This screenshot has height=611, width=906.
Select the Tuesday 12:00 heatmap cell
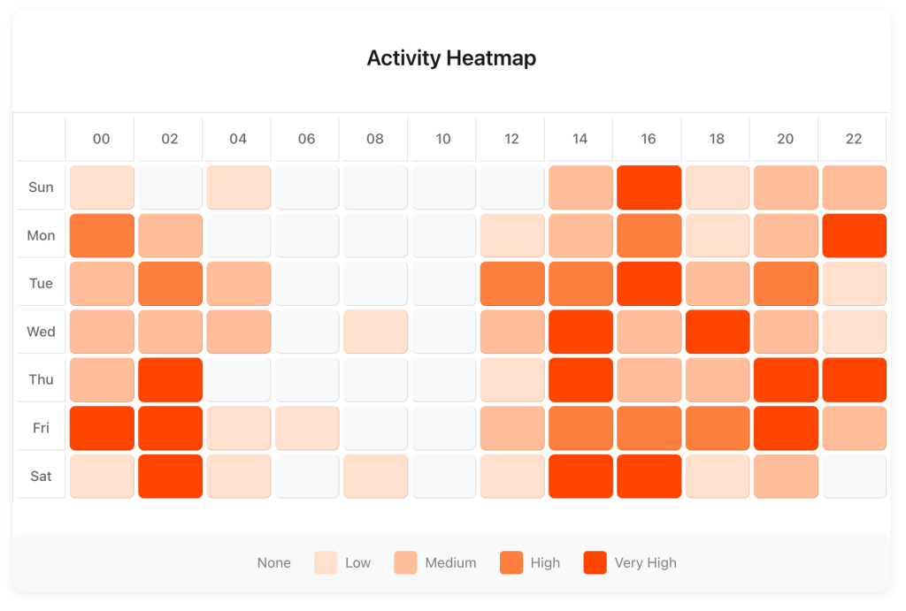511,284
